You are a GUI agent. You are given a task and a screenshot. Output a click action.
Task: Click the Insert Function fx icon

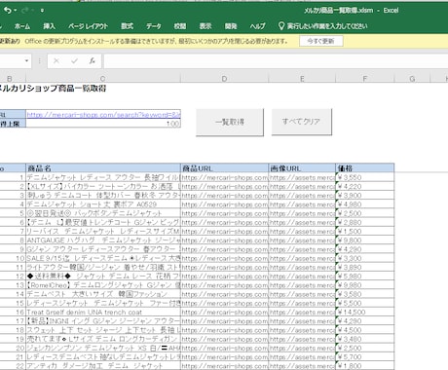point(93,60)
